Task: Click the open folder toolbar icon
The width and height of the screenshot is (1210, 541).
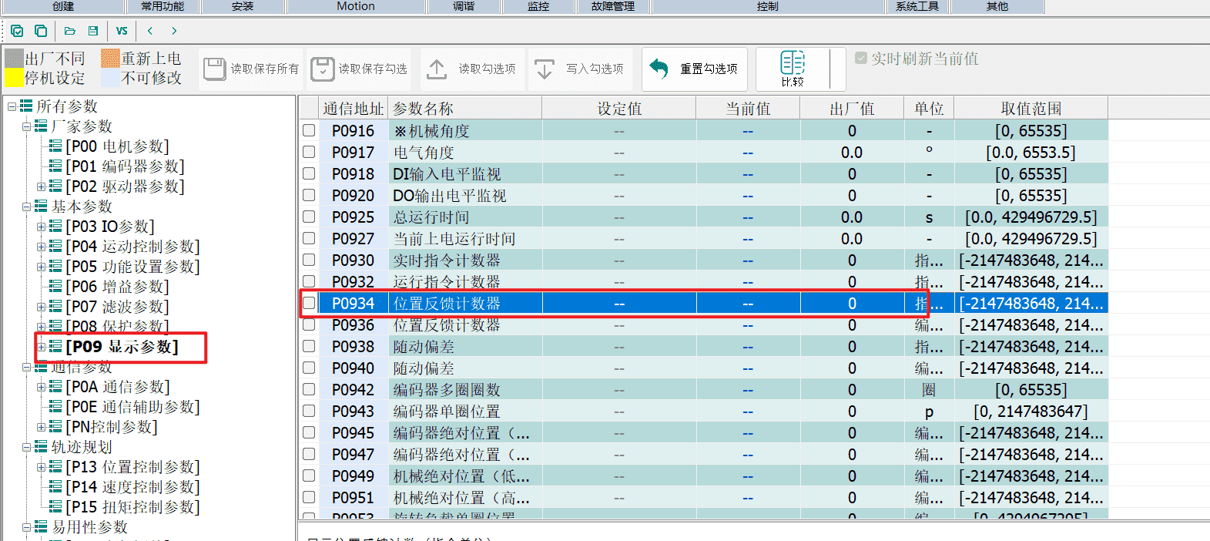Action: (x=70, y=31)
